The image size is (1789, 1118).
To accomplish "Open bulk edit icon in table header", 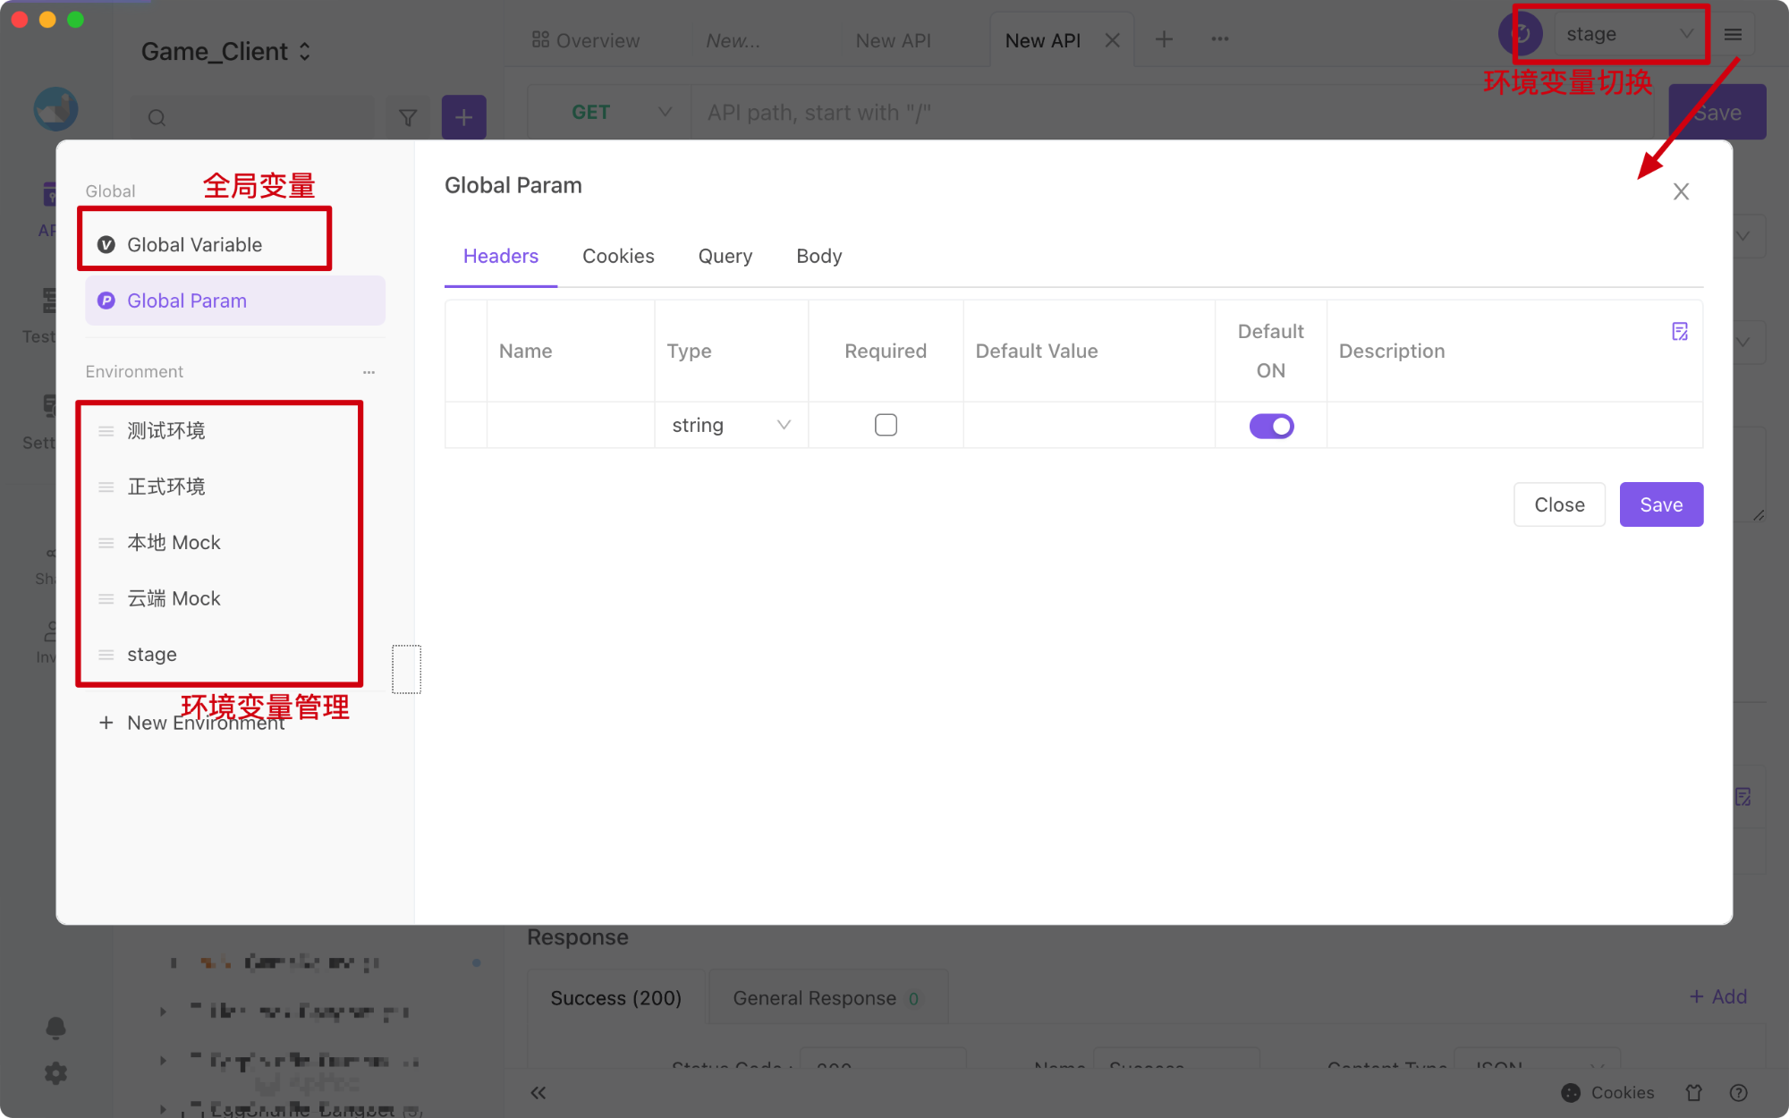I will [1680, 332].
